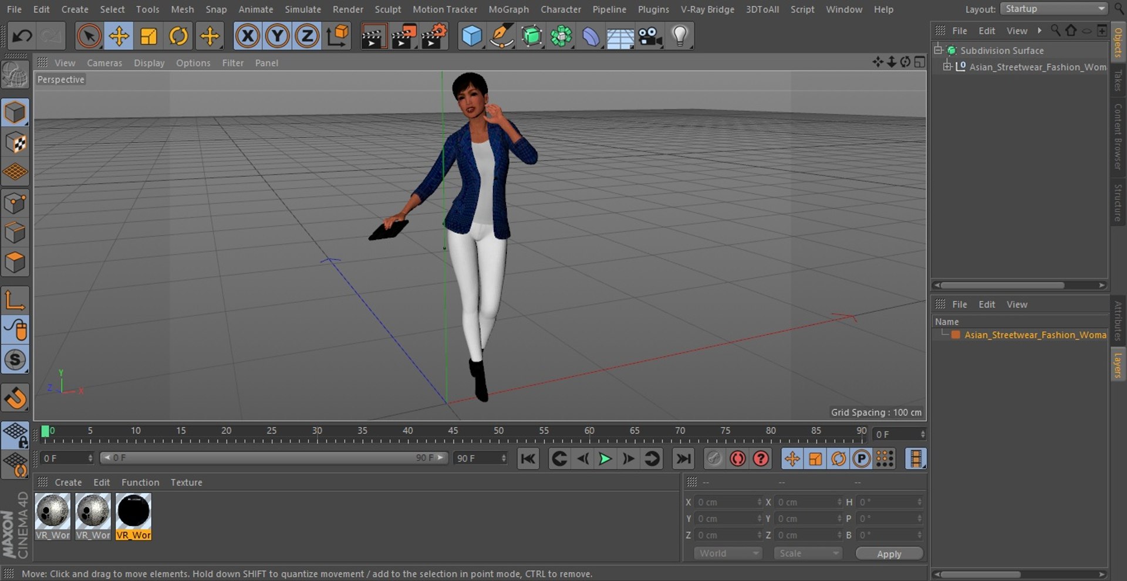Screen dimensions: 1127x581
Task: Add a Subdivision Surface generator
Action: [x=532, y=36]
